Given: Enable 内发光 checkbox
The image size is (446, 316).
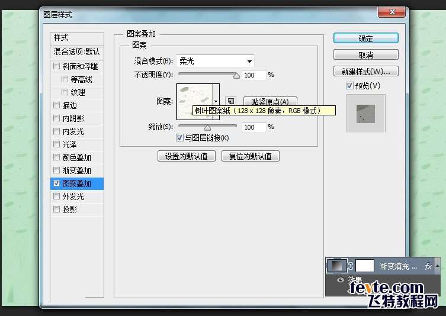Looking at the screenshot, I should (57, 131).
